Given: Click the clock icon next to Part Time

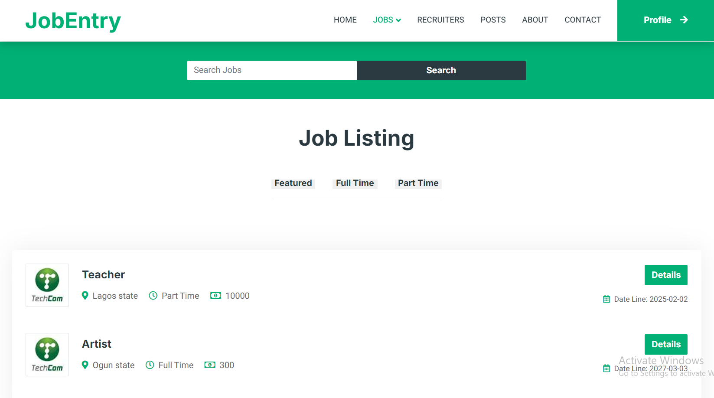Looking at the screenshot, I should pos(153,295).
